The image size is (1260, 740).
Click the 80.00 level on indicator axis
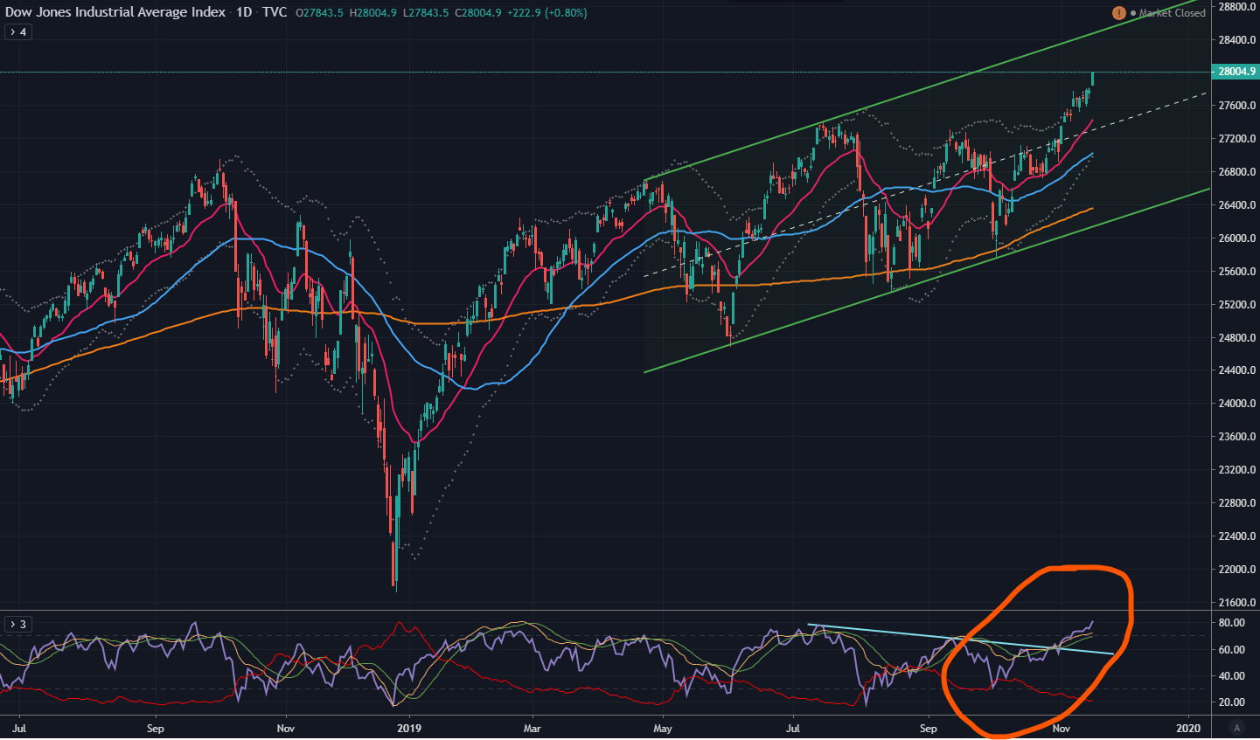coord(1232,623)
